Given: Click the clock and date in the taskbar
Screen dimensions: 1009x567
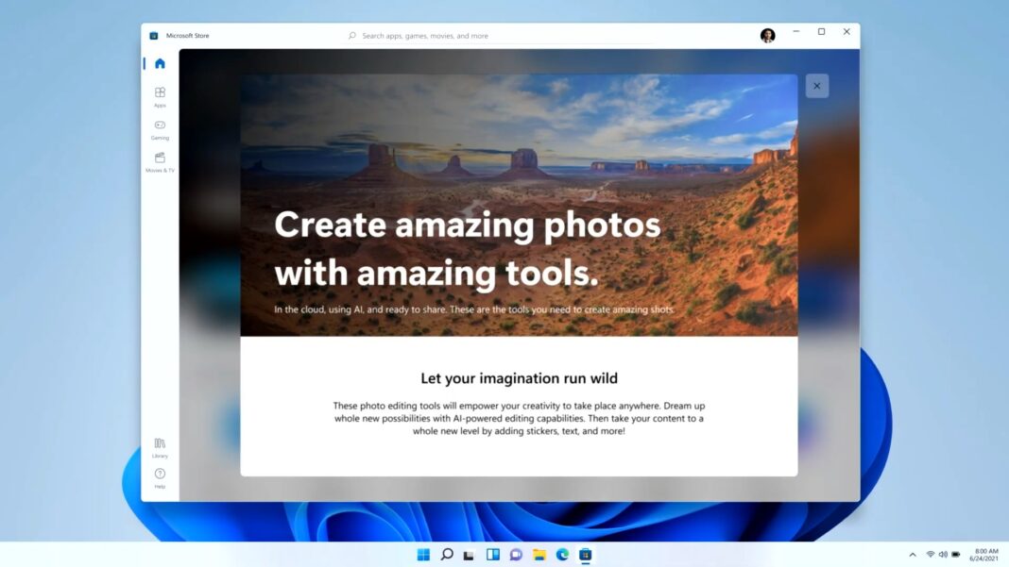Looking at the screenshot, I should coord(983,555).
